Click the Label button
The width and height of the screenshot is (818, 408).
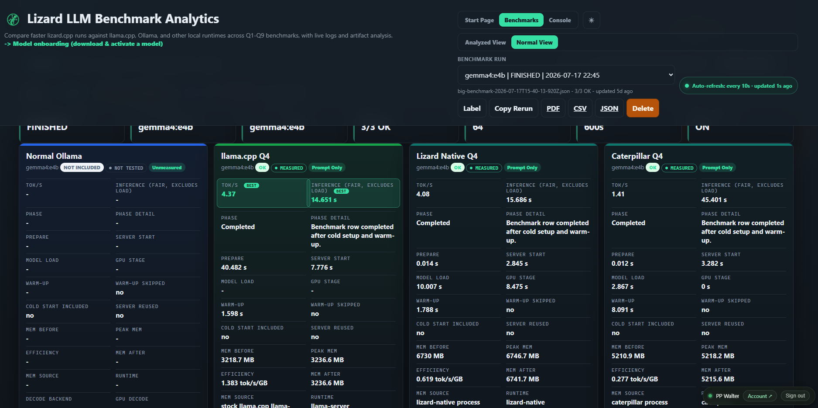click(x=472, y=108)
